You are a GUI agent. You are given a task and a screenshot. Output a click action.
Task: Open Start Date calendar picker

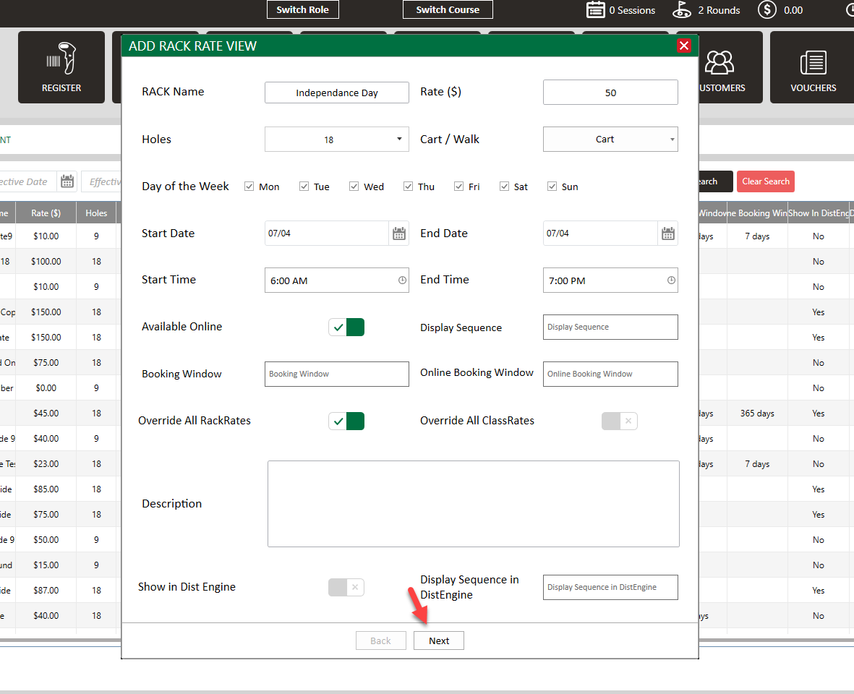[x=398, y=234]
